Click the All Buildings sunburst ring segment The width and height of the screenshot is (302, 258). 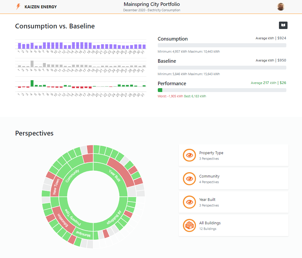pyautogui.click(x=114, y=218)
